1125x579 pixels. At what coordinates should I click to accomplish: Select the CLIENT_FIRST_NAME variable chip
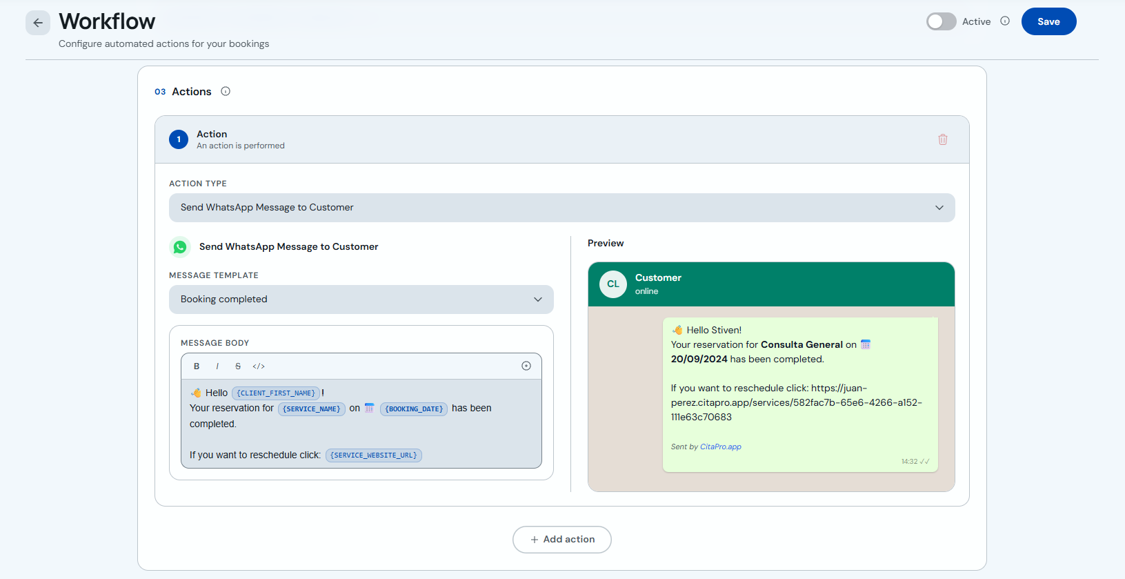click(276, 393)
